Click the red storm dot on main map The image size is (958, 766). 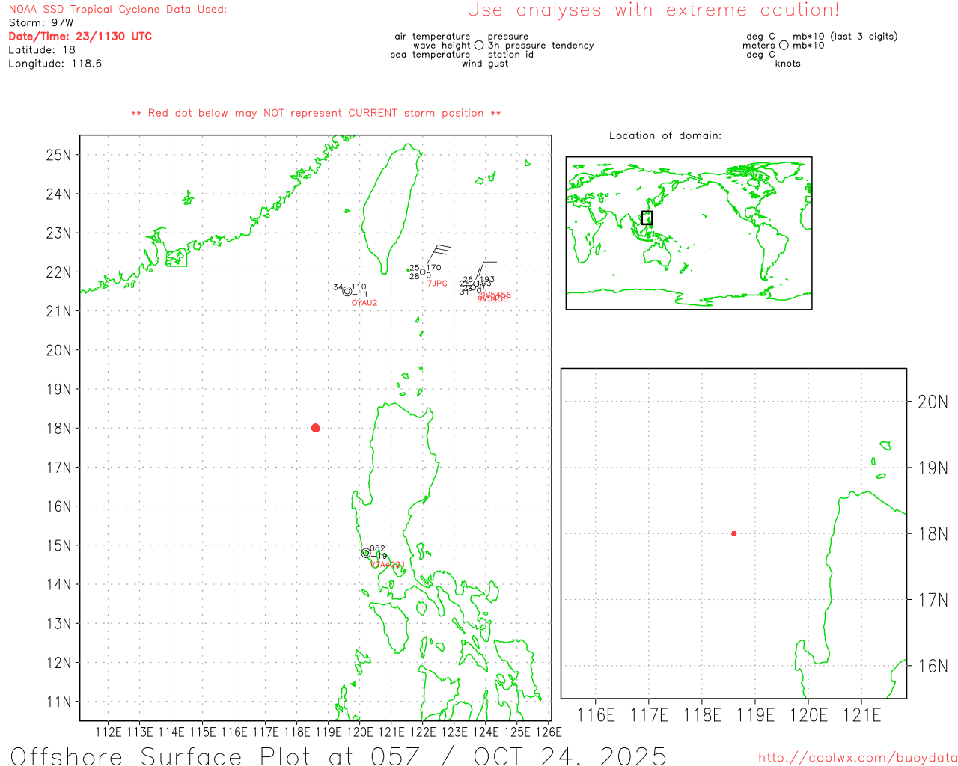pyautogui.click(x=315, y=428)
